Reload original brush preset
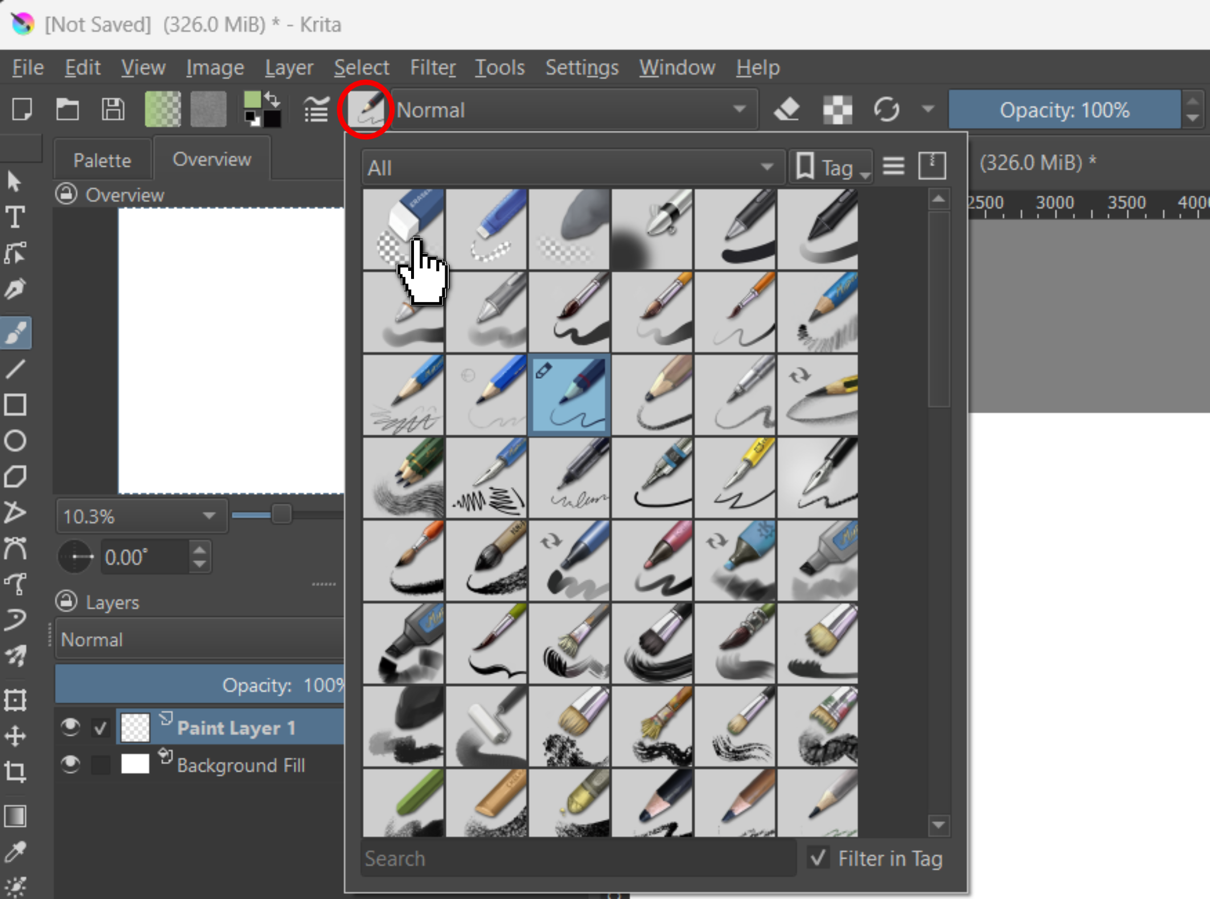The image size is (1210, 899). pyautogui.click(x=887, y=109)
